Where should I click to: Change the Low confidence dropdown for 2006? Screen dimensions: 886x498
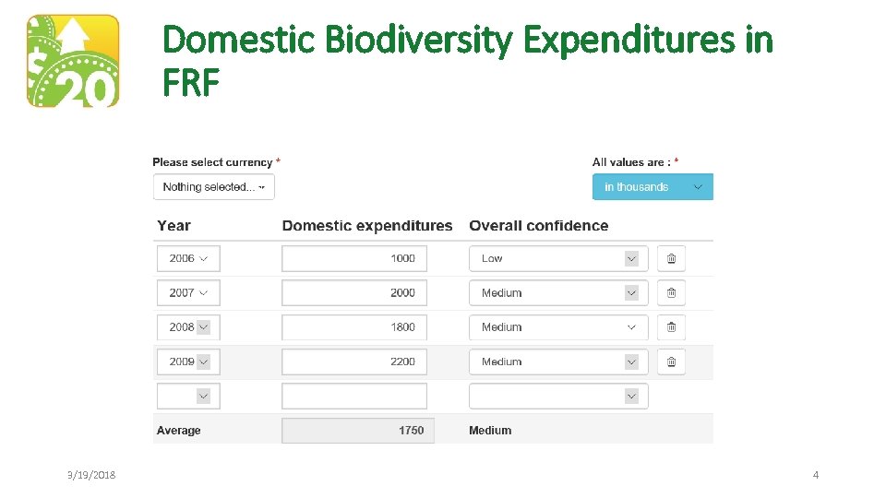coord(558,259)
